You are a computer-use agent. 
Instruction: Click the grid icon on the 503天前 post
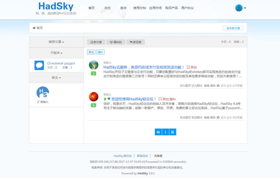(x=218, y=118)
